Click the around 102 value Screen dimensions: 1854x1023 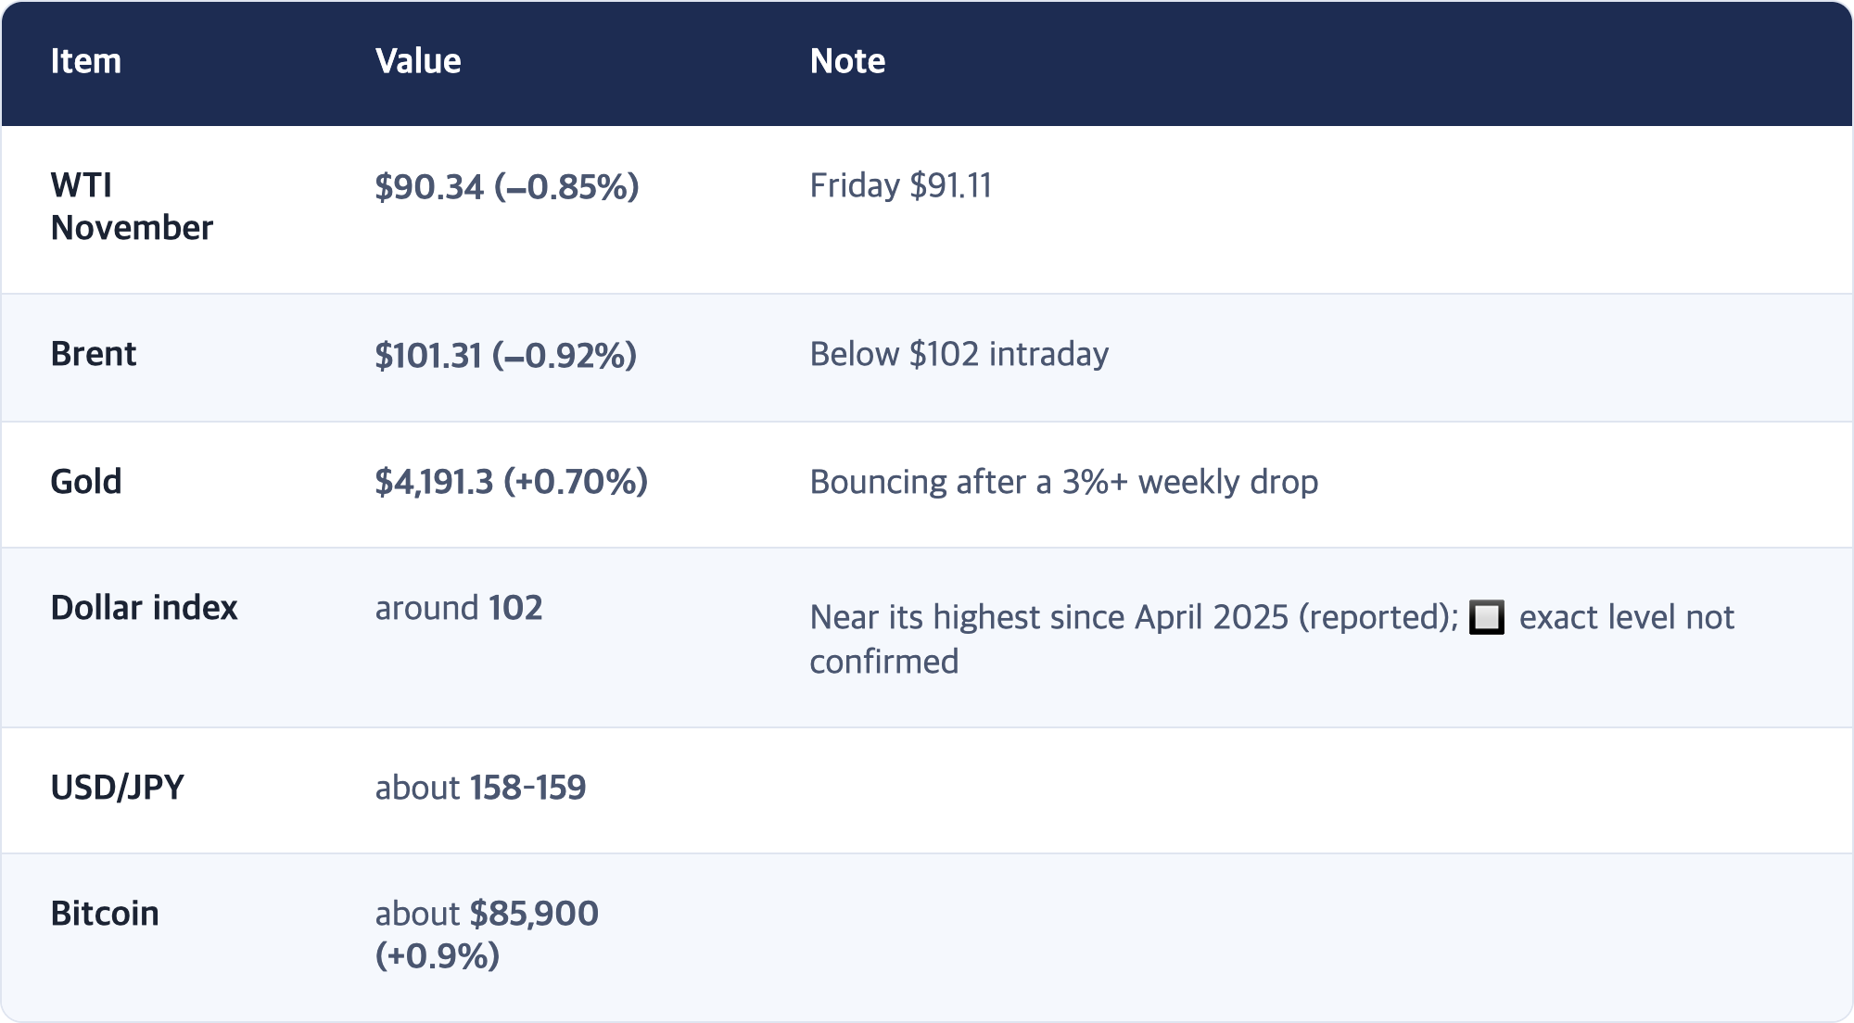(x=459, y=608)
